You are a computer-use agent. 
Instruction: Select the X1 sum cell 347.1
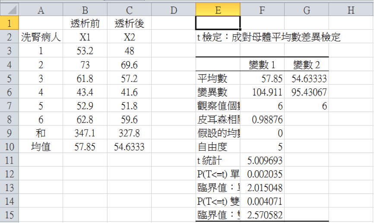tap(85, 133)
